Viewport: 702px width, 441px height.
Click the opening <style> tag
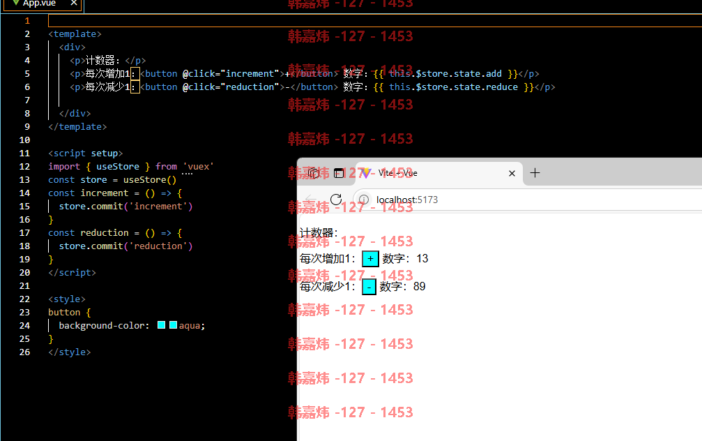(67, 299)
